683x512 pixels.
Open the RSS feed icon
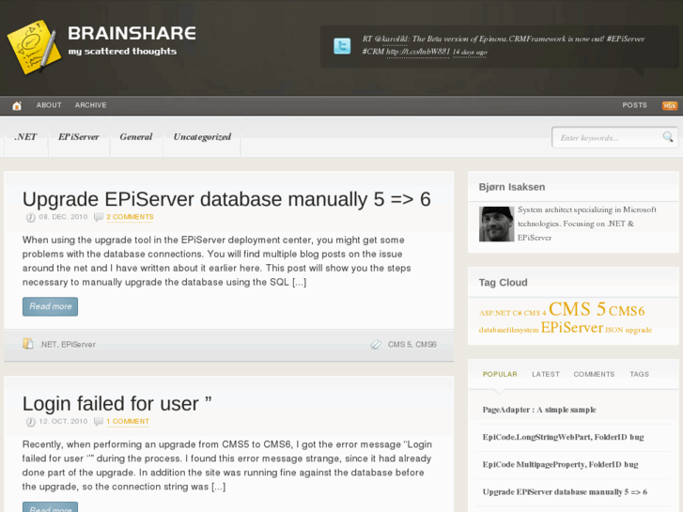670,105
